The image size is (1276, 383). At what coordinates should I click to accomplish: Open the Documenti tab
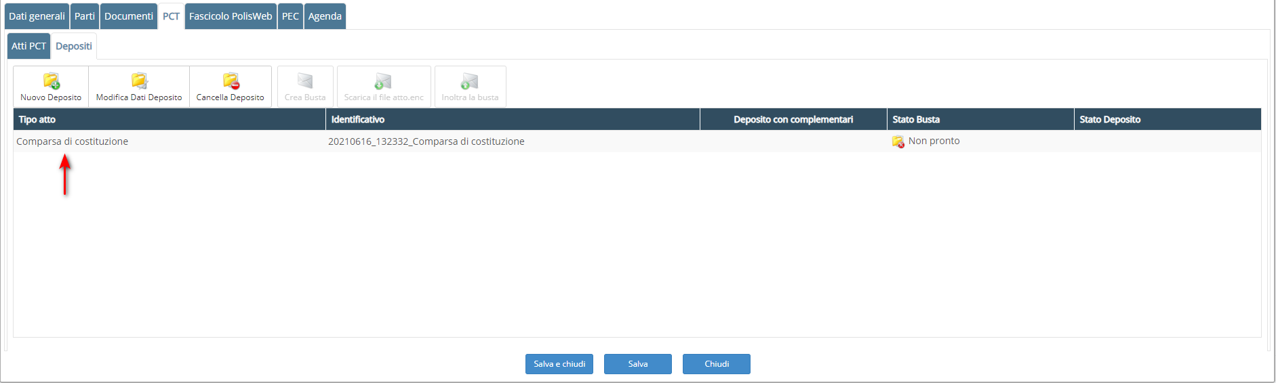[x=129, y=16]
